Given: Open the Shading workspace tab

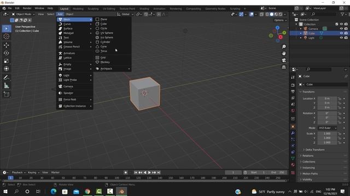Looking at the screenshot, I should (x=144, y=9).
